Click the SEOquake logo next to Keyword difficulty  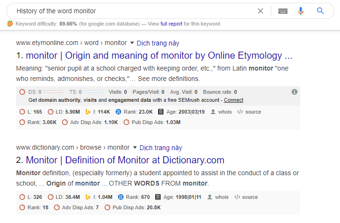[x=10, y=24]
